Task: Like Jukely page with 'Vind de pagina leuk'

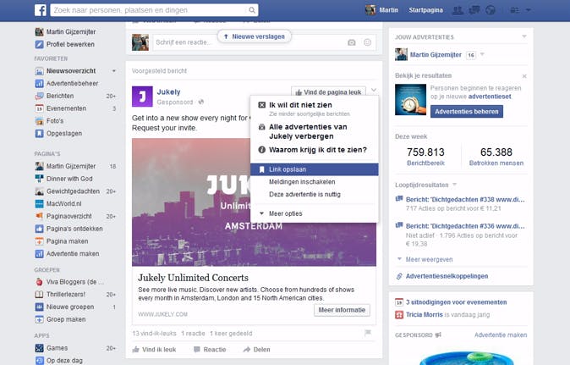Action: pyautogui.click(x=328, y=92)
